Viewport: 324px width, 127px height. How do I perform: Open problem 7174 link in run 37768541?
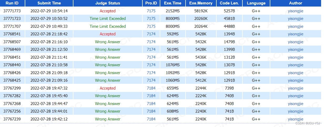click(x=151, y=34)
